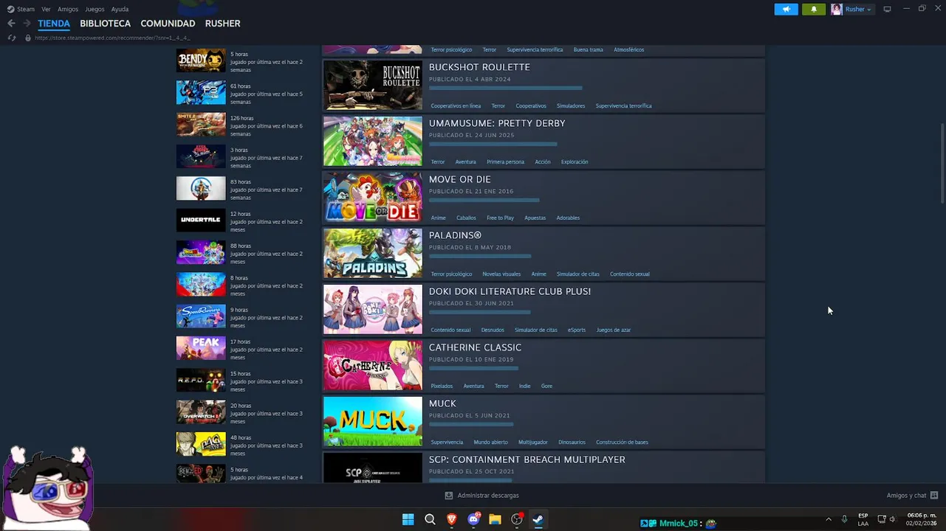This screenshot has height=531, width=946.
Task: Click the Buckshot Roulette relevance bar
Action: coord(506,88)
